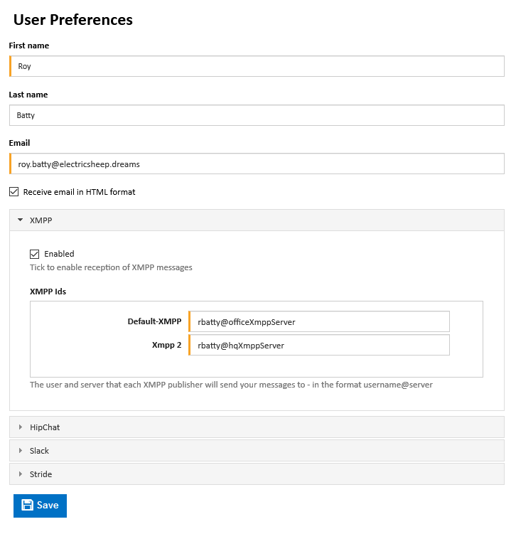
Task: Click the floppy disk icon on Save
Action: (x=27, y=505)
